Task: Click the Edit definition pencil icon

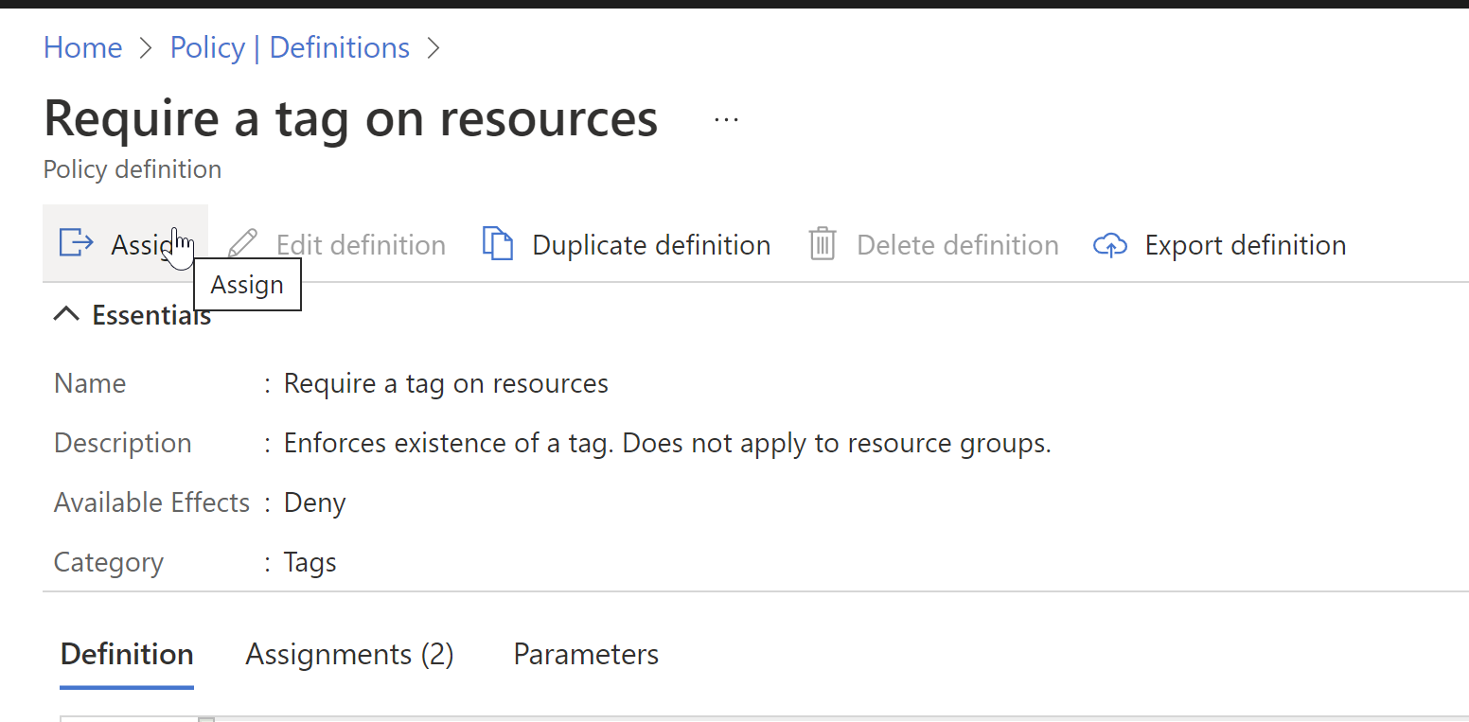Action: point(242,244)
